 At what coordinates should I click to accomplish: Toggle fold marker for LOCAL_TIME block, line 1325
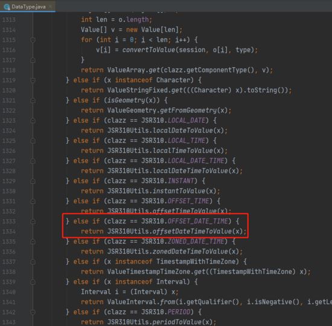(33, 141)
